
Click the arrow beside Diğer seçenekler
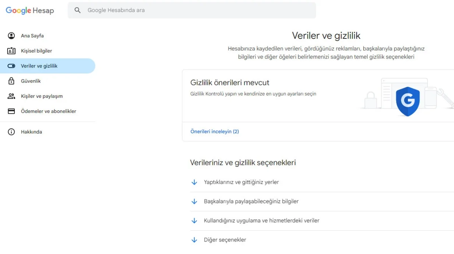(194, 240)
